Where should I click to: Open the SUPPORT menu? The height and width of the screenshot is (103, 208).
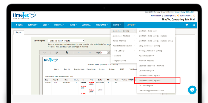131,25
